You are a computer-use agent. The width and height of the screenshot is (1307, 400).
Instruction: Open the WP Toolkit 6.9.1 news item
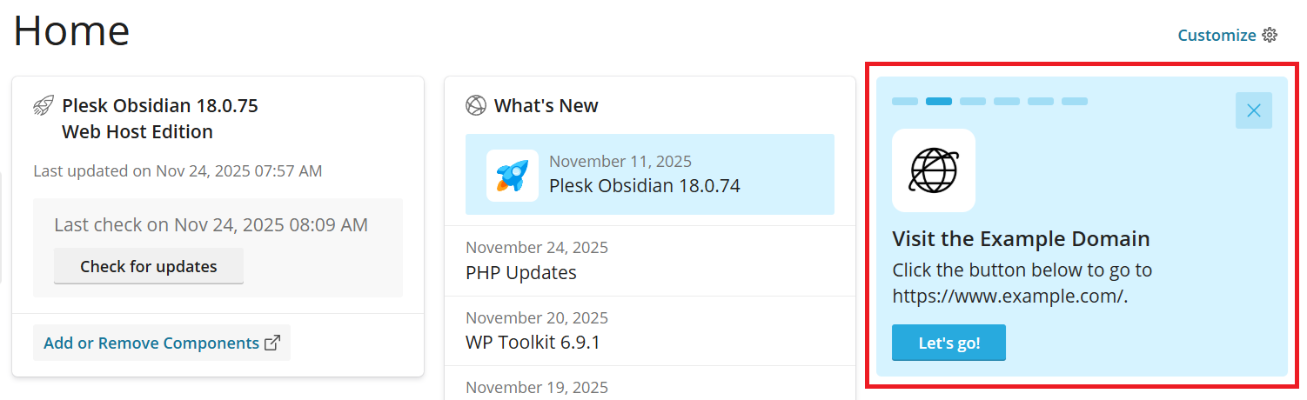pos(533,342)
